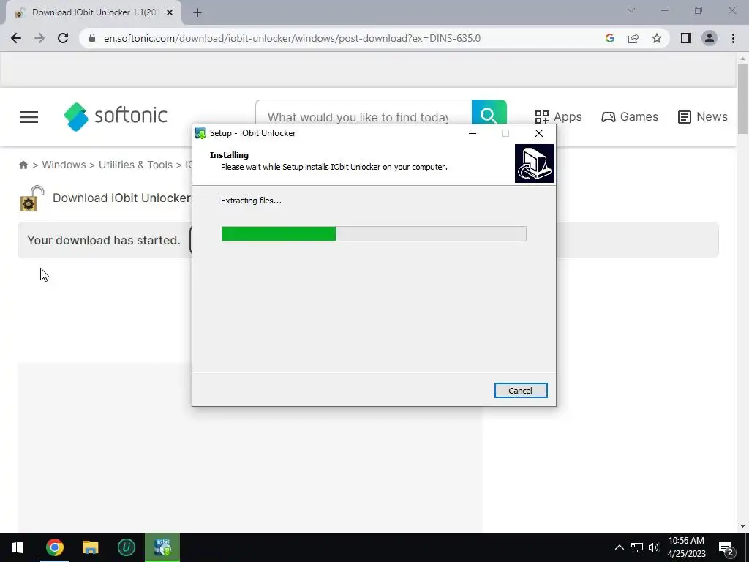
Task: Click the setup wizard computer image
Action: (534, 163)
